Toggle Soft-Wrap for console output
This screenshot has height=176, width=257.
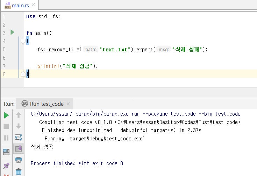tap(19, 138)
